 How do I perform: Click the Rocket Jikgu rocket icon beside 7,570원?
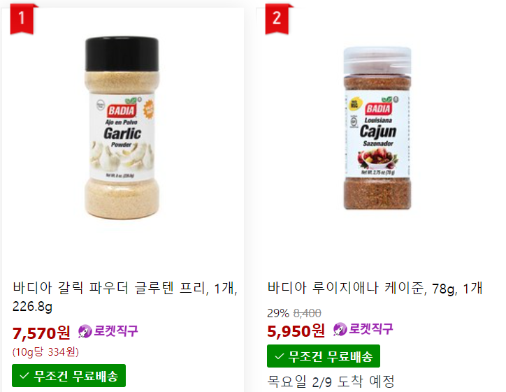pyautogui.click(x=85, y=331)
